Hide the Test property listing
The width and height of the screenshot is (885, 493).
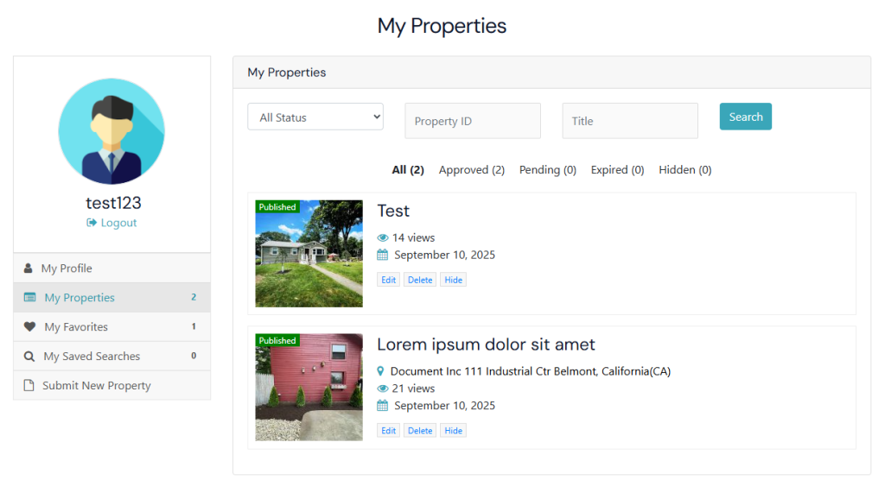coord(453,280)
